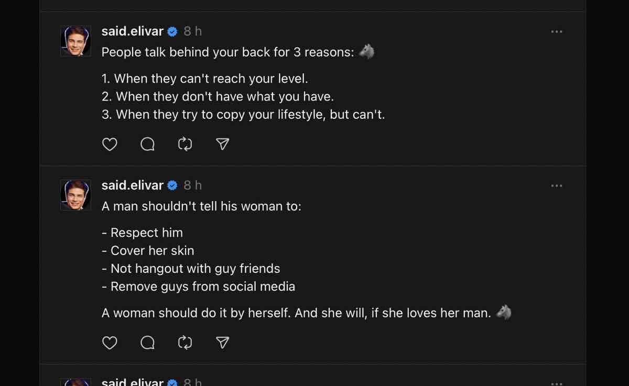Repost the "3 reasons" post
This screenshot has width=629, height=386.
tap(185, 144)
